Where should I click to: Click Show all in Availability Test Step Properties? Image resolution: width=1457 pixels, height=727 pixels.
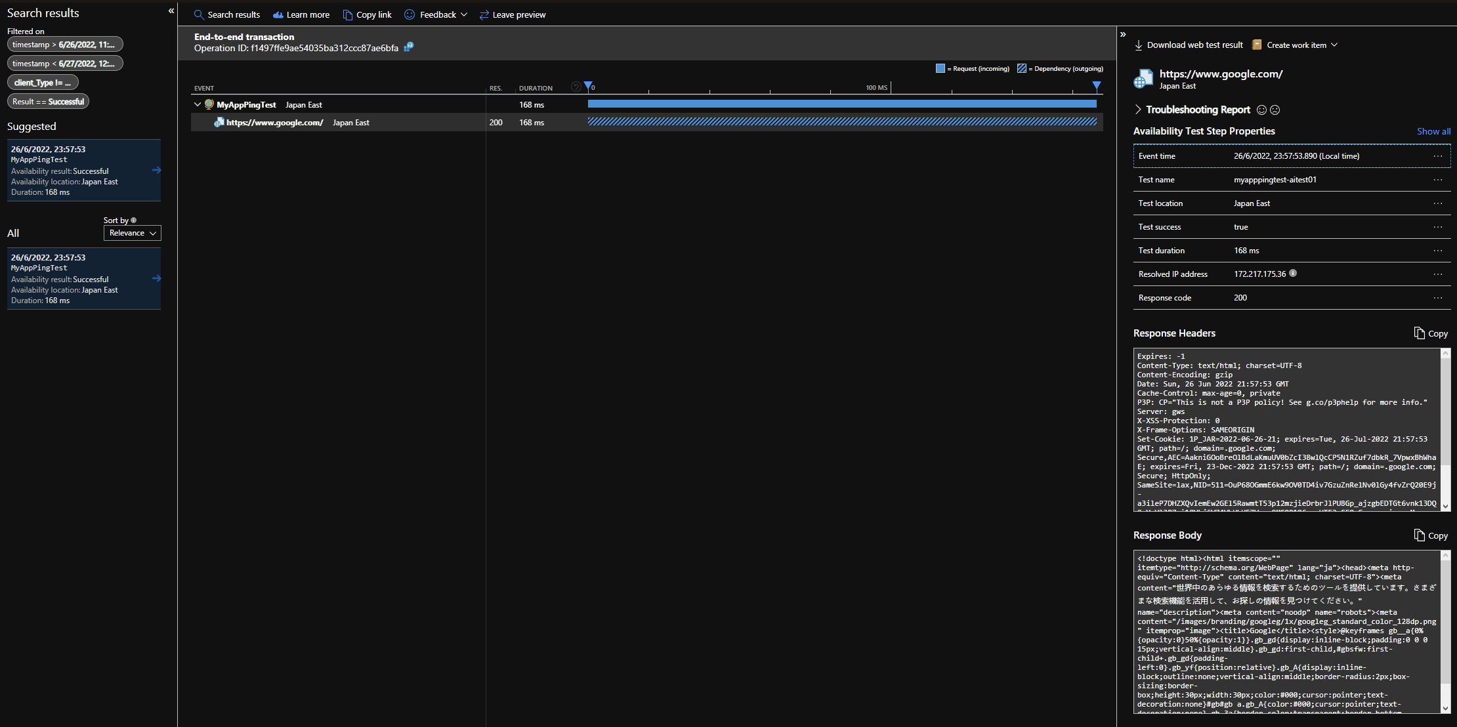[x=1433, y=131]
